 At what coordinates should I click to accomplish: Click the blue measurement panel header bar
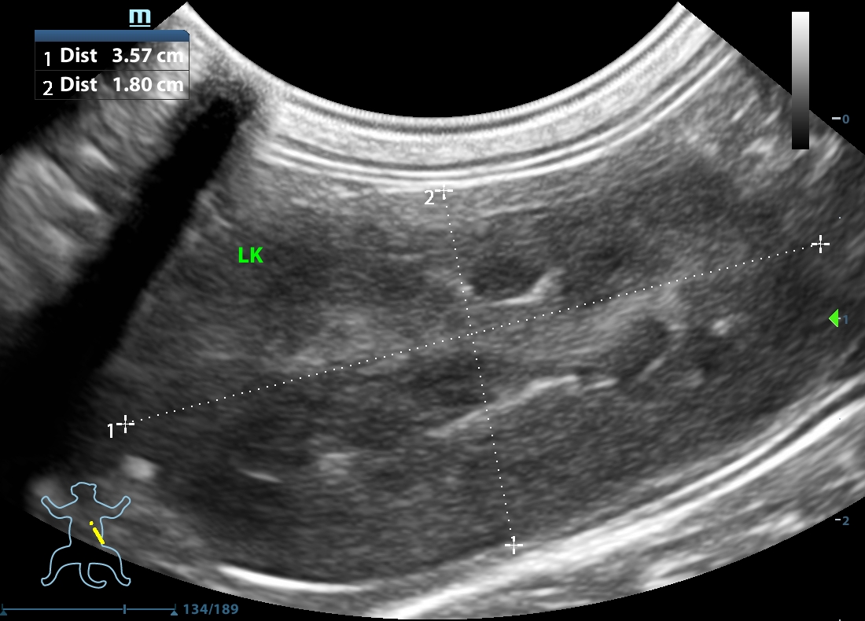(112, 35)
